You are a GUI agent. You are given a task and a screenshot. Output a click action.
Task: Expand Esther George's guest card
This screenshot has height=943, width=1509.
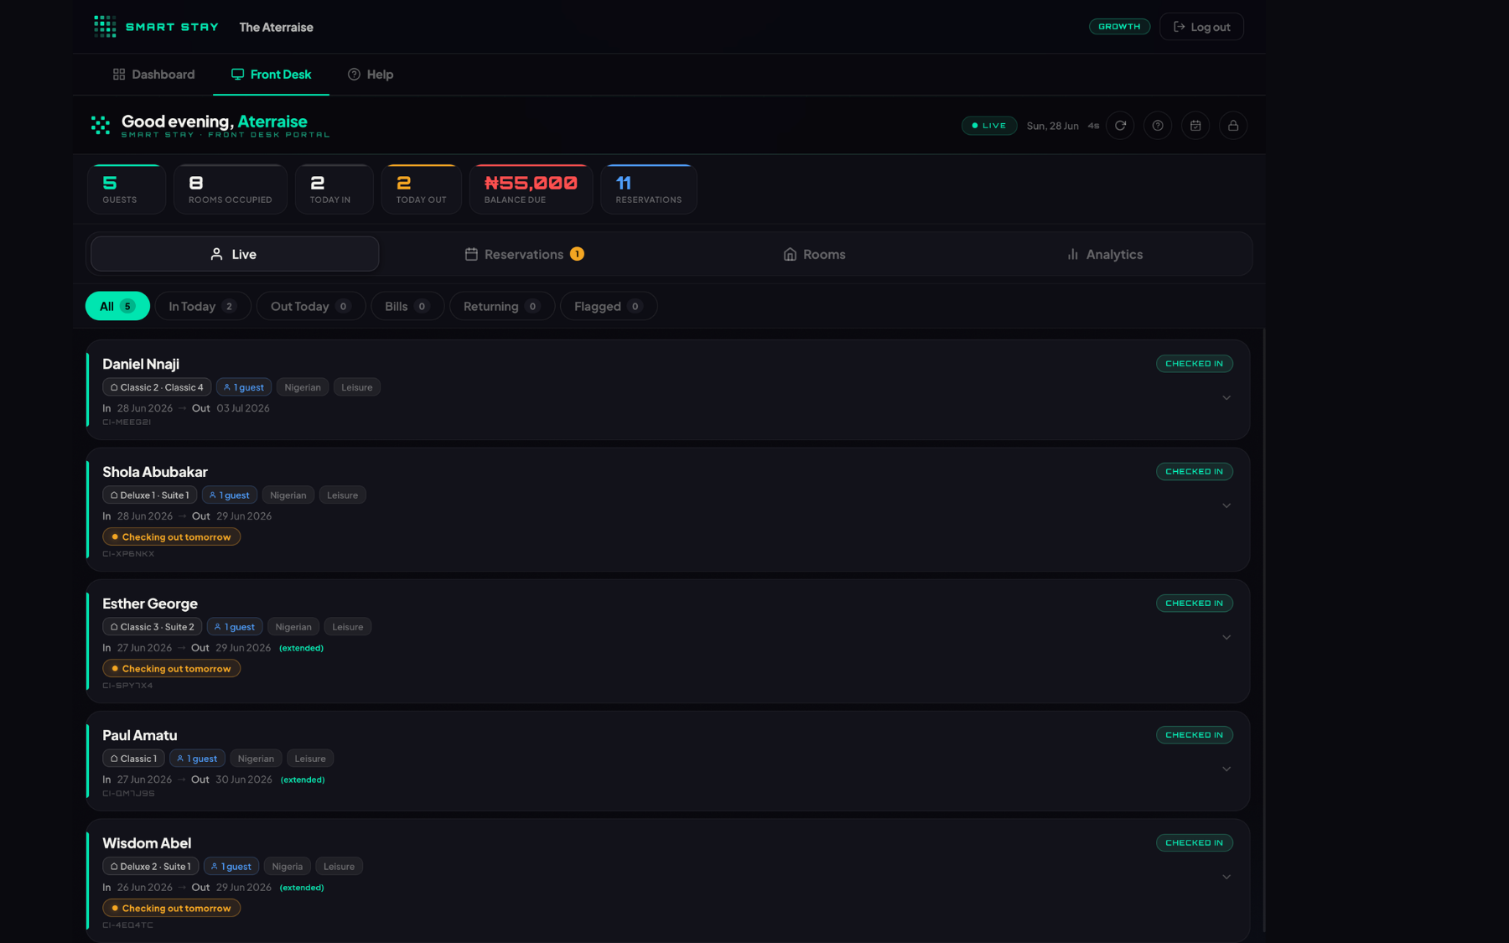click(x=1226, y=638)
